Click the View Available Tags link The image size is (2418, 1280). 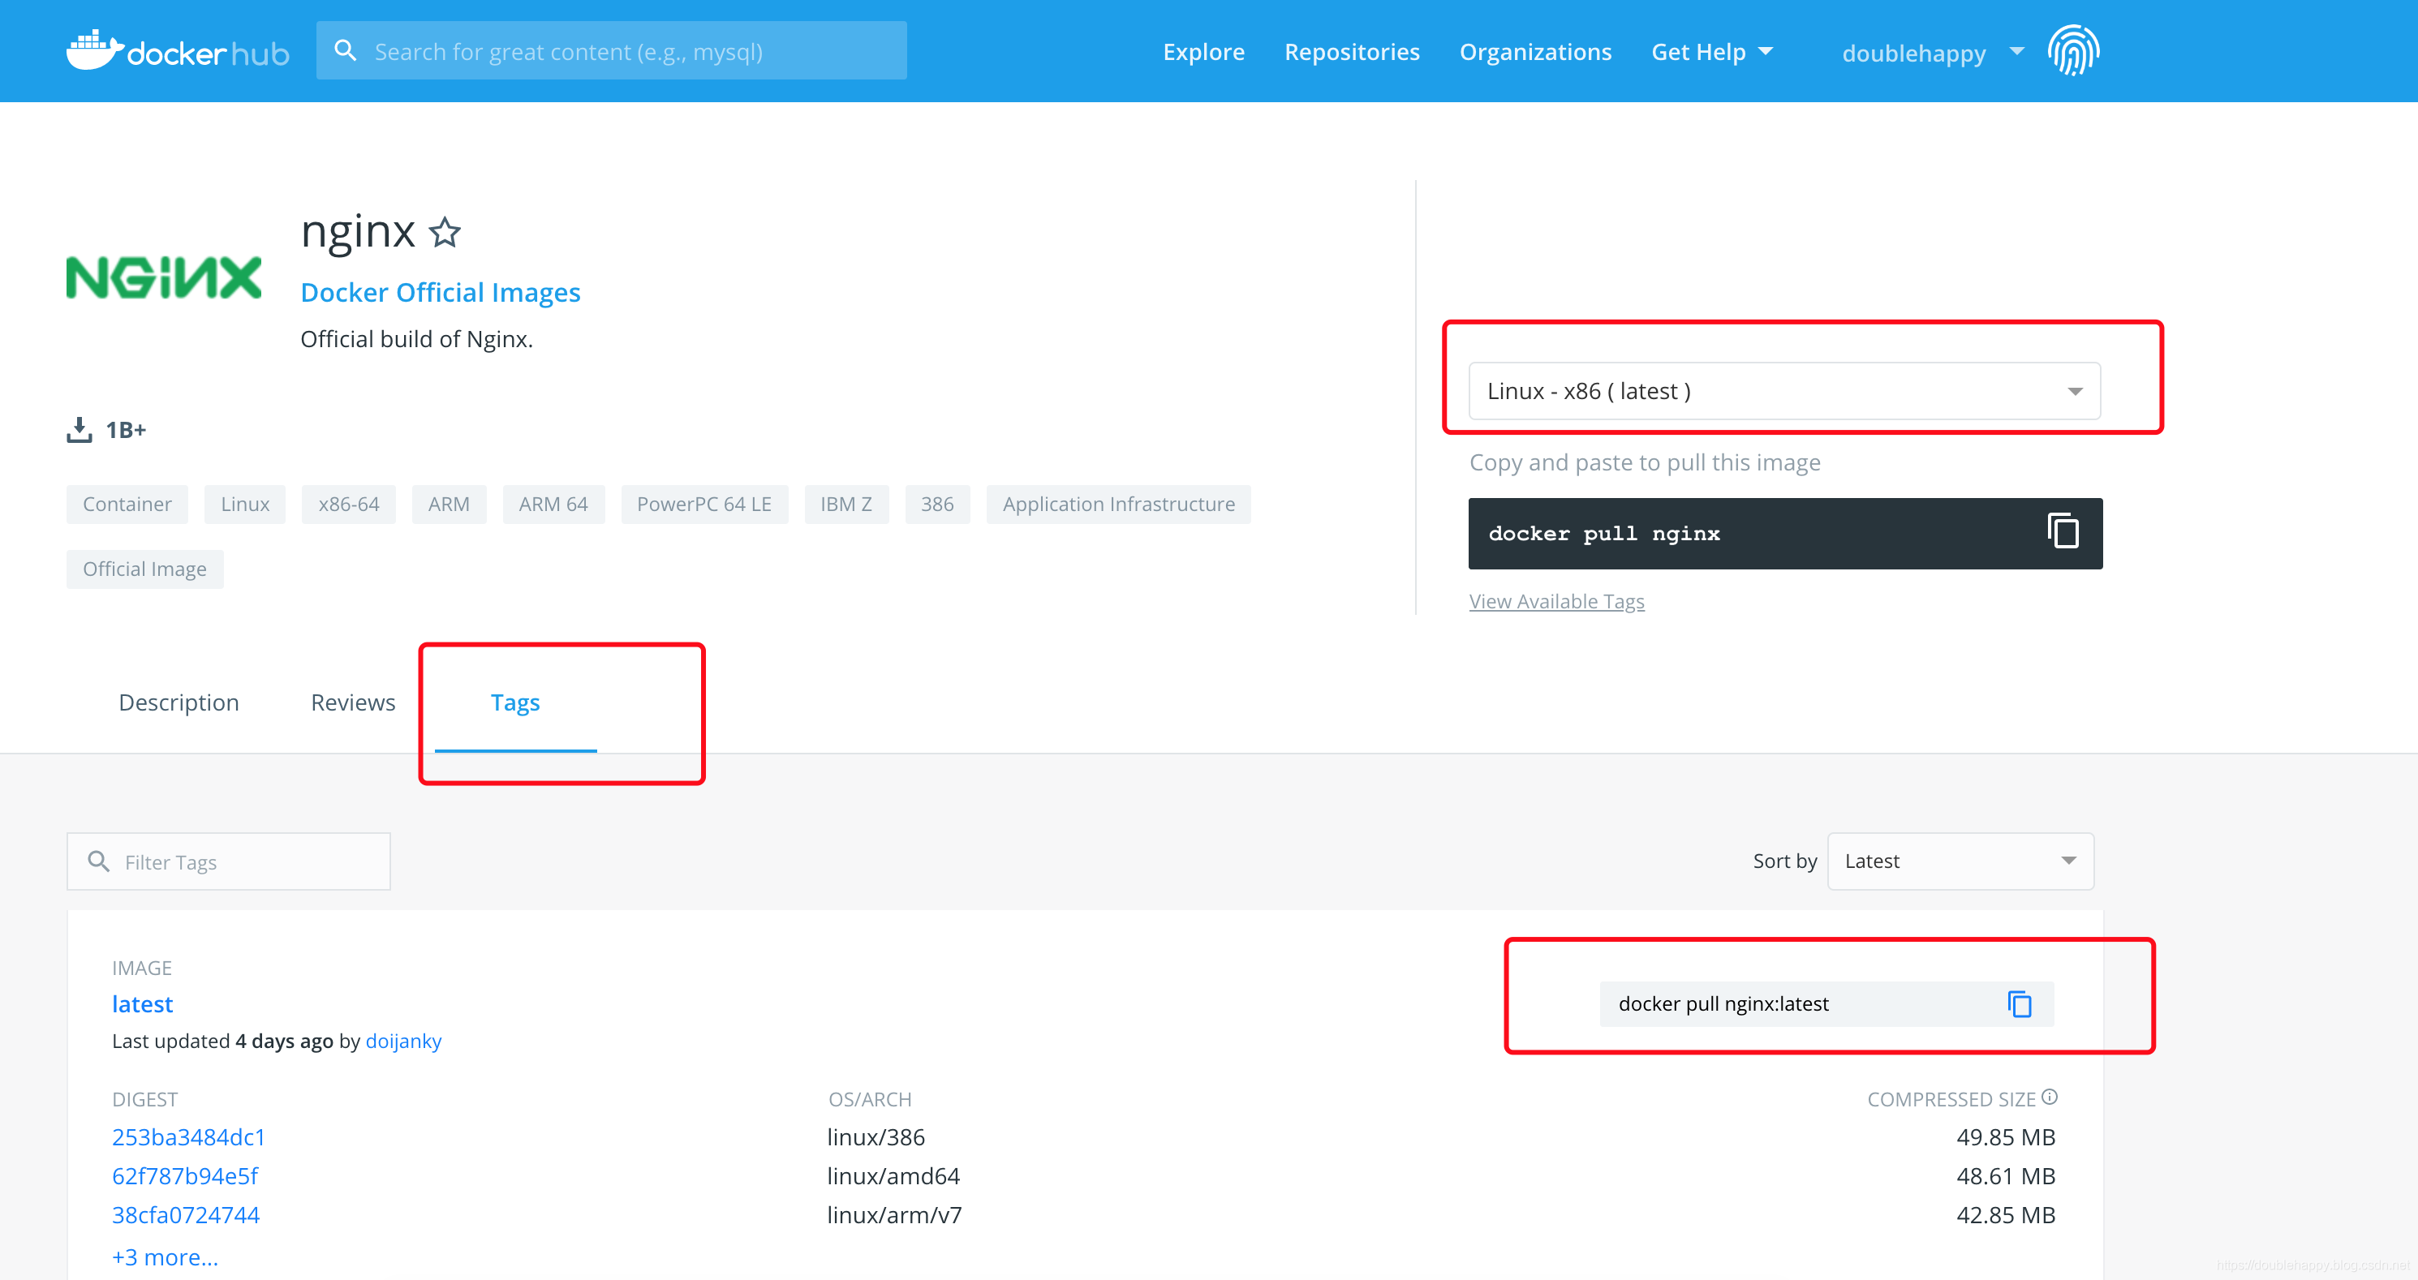tap(1556, 600)
